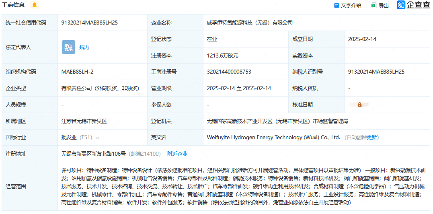The image size is (433, 214).
Task: Click the 英文名 label cell
Action: pyautogui.click(x=175, y=137)
